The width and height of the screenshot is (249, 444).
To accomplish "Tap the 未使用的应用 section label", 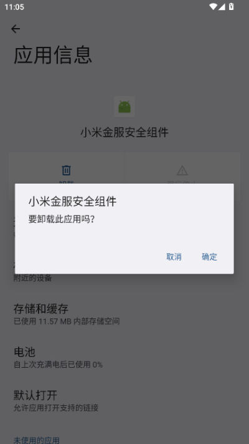I will (37, 440).
